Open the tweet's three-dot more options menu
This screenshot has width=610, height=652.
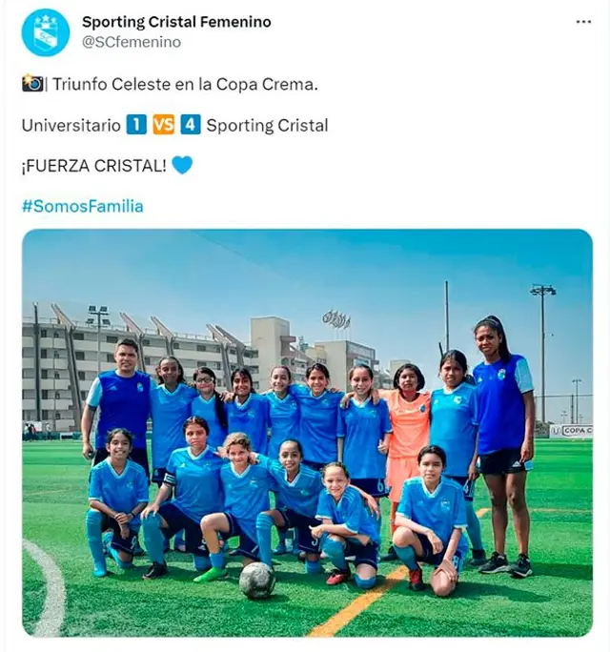583,22
